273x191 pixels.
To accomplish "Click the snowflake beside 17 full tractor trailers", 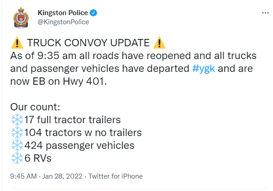I will click(x=17, y=120).
